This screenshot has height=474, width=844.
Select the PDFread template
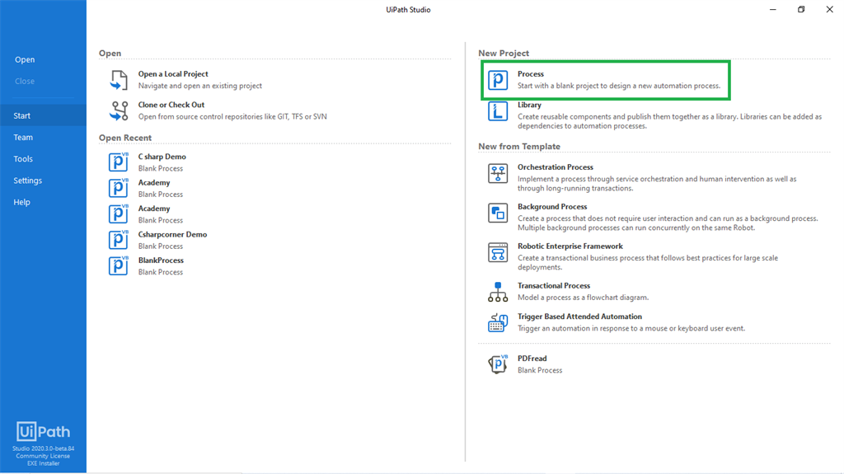(525, 364)
